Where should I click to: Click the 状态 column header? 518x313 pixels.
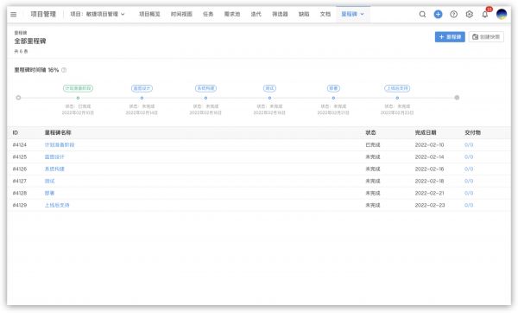370,132
